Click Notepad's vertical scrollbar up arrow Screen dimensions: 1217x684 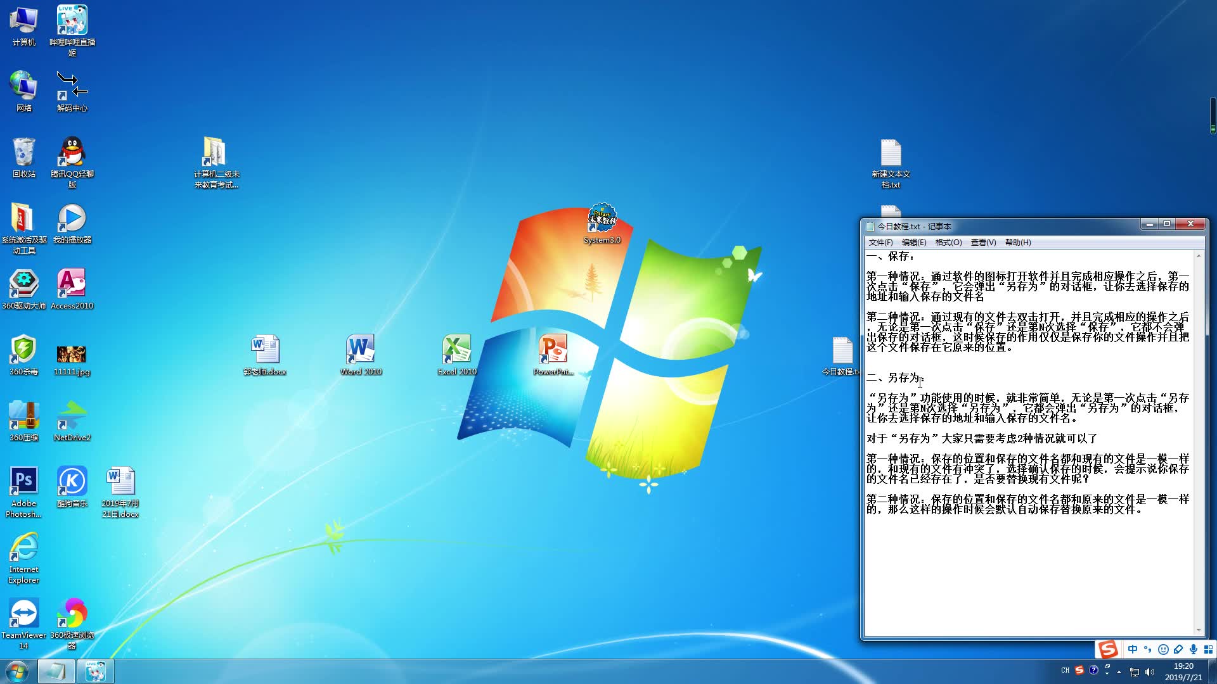1199,256
